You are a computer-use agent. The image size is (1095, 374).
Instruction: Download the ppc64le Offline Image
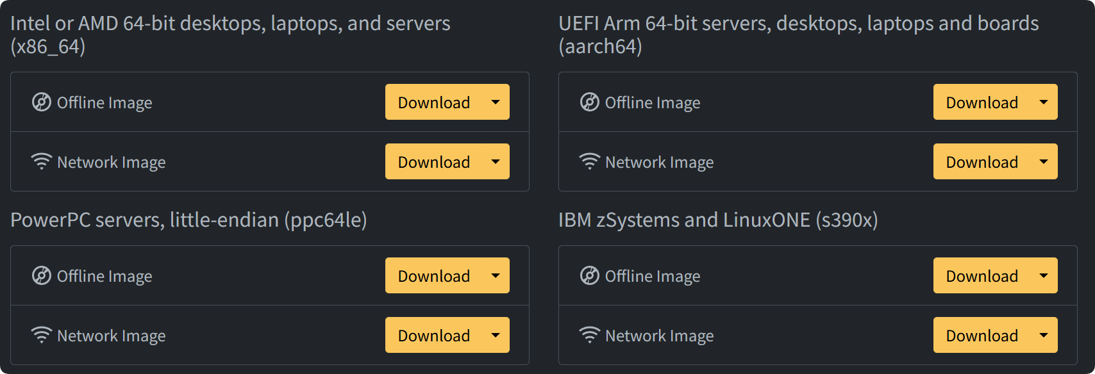pos(433,276)
